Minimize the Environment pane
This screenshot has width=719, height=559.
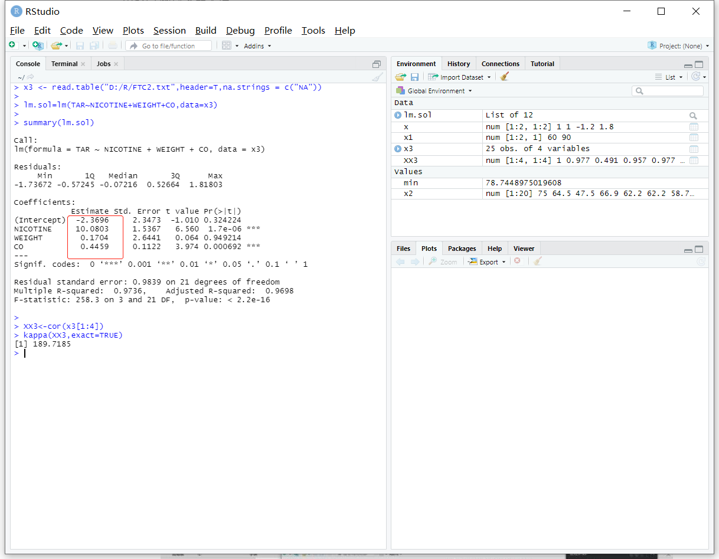point(688,66)
